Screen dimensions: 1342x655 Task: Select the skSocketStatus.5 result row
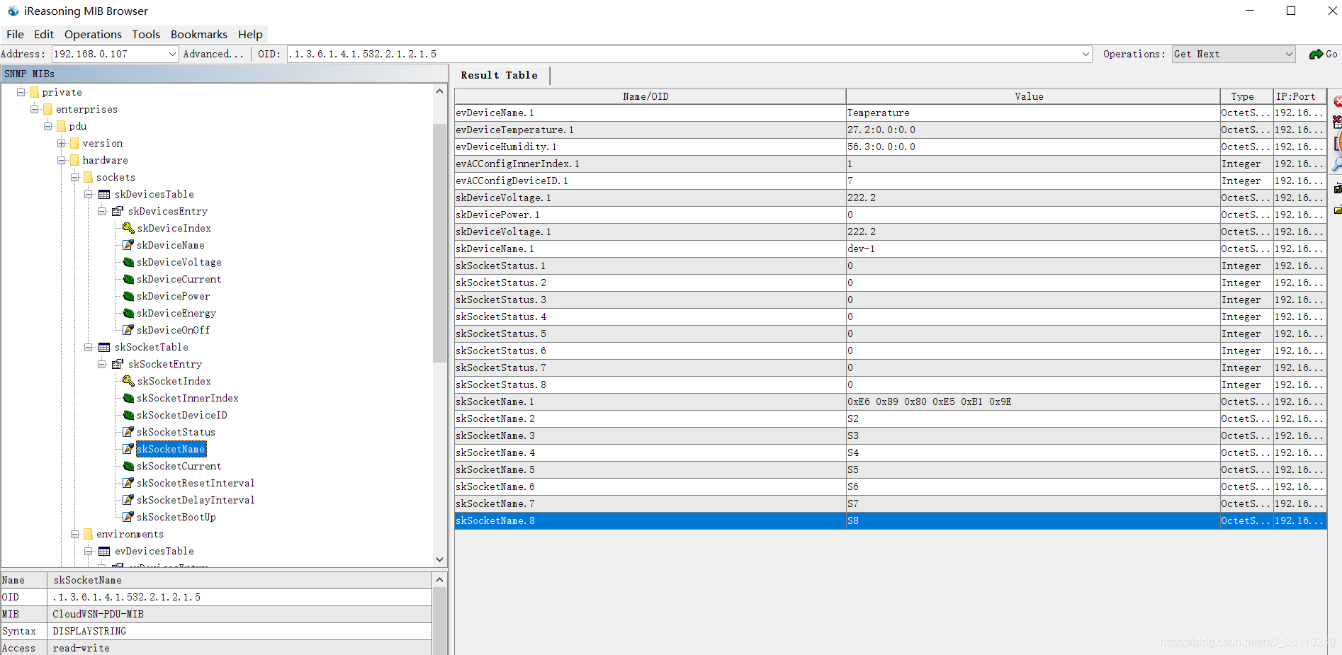coord(891,334)
